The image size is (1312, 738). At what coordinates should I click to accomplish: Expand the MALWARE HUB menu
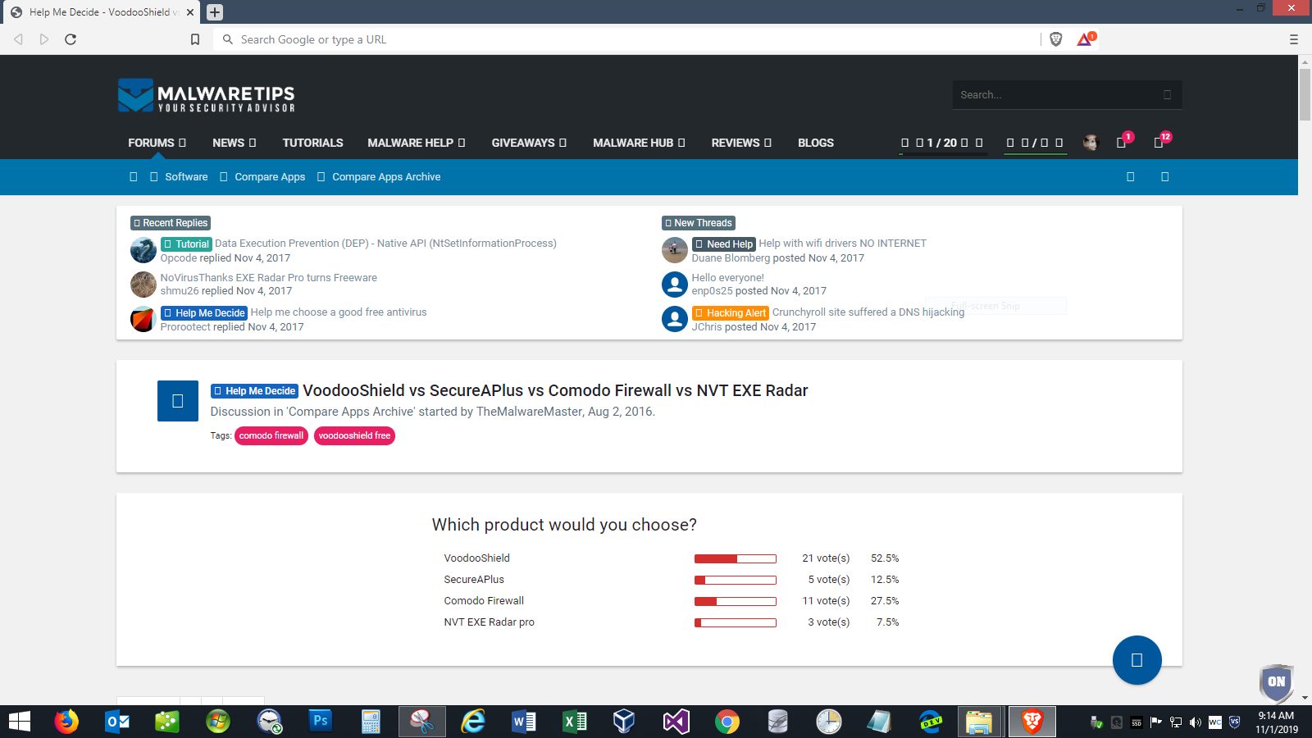(x=639, y=143)
